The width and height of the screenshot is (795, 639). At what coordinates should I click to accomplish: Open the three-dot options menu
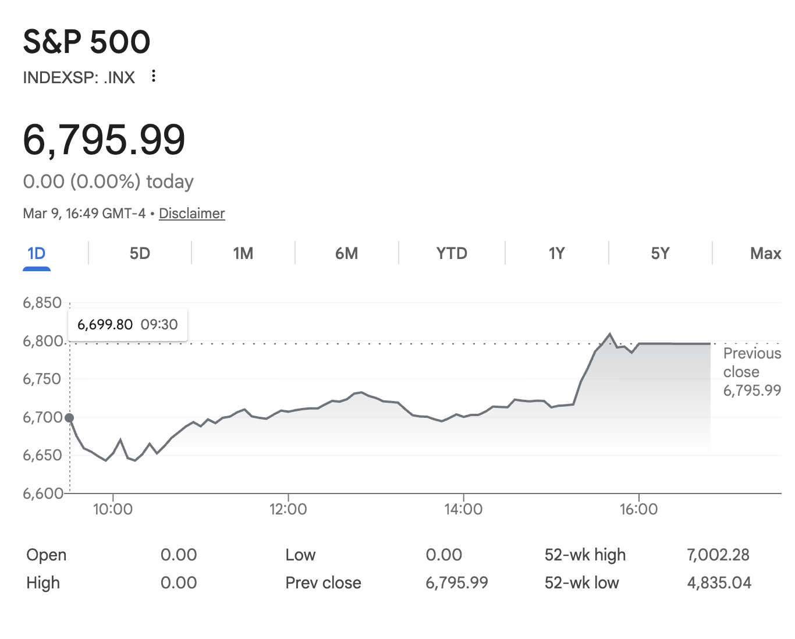(153, 76)
